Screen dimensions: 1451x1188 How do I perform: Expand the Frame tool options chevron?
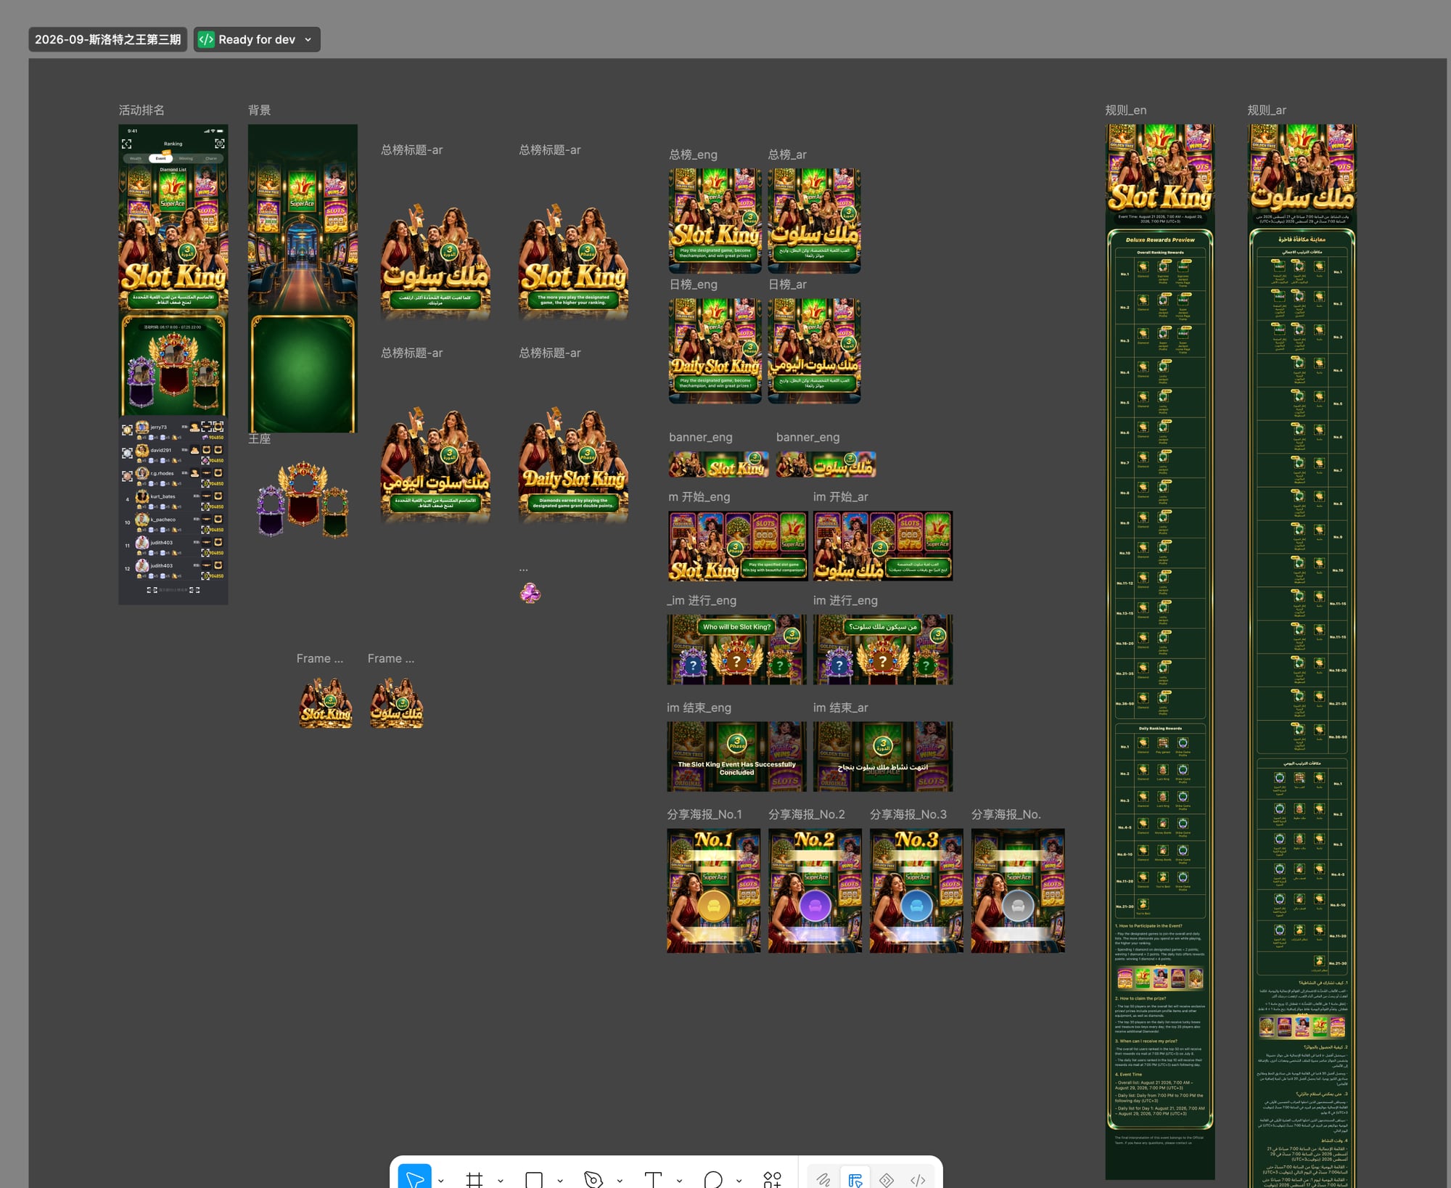501,1181
